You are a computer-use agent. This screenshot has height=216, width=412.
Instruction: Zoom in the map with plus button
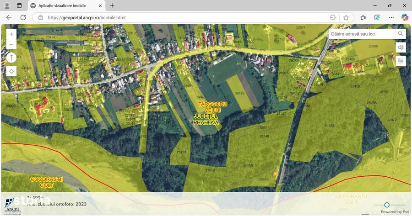coord(11,34)
